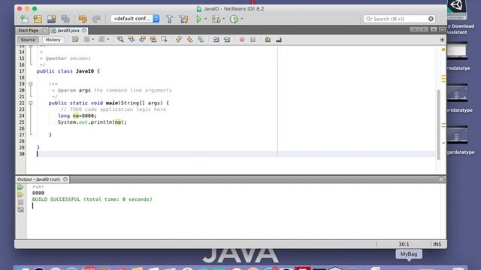
Task: Click the 'public class JavaIO' line
Action: tap(68, 71)
